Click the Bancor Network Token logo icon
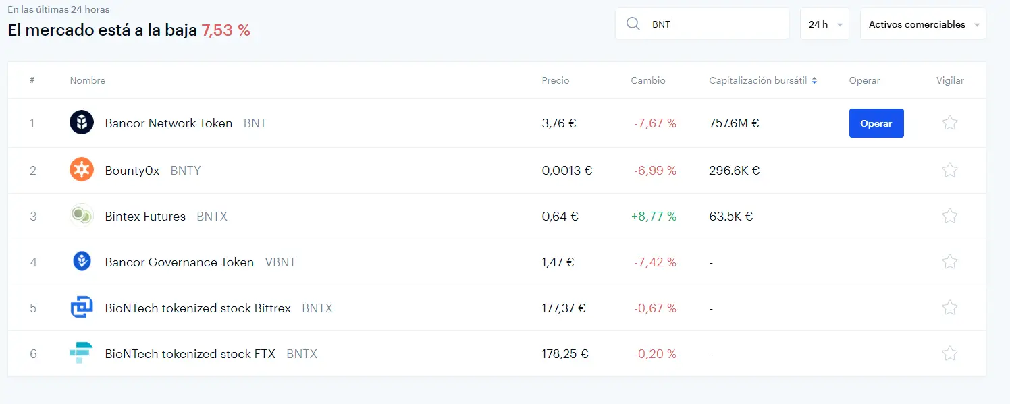The height and width of the screenshot is (404, 1010). (x=82, y=123)
